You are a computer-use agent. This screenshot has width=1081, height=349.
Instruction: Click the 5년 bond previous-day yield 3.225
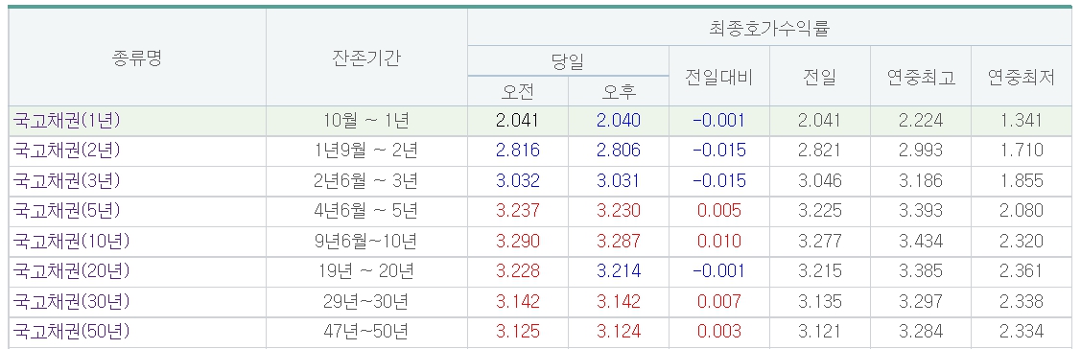coord(820,210)
